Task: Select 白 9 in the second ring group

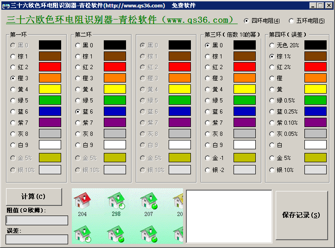Action: 84,145
